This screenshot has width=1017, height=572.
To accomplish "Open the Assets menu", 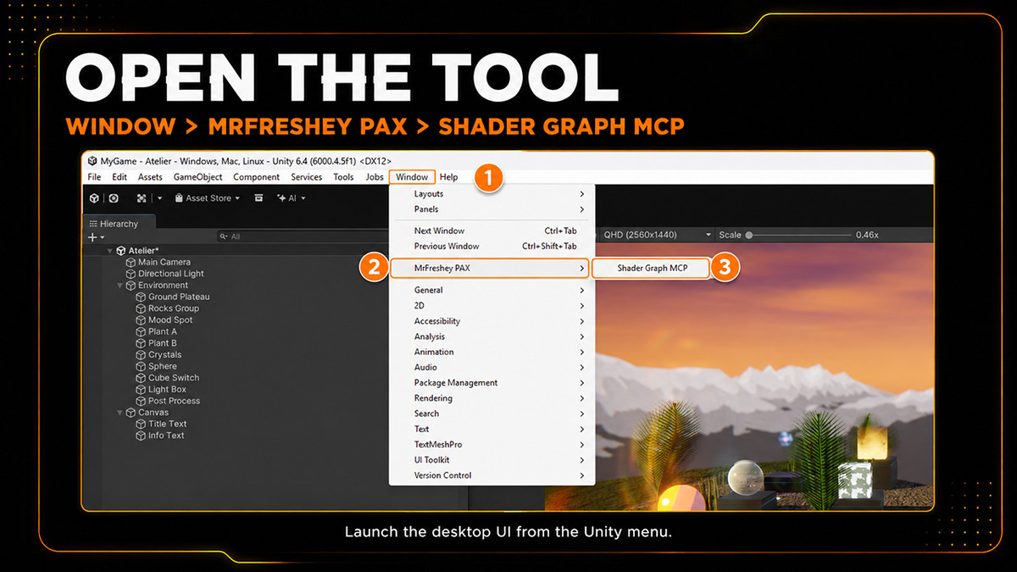I will click(150, 177).
